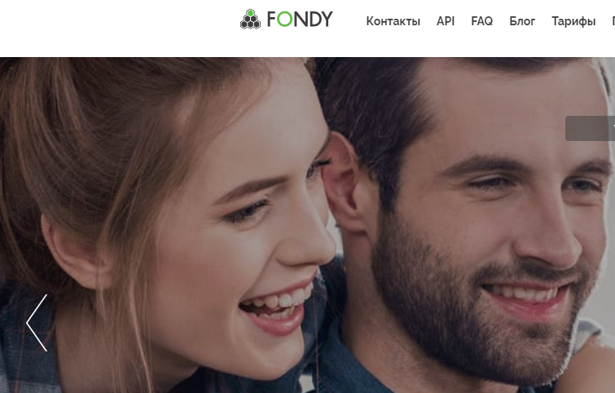This screenshot has height=393, width=615.
Task: Click the small arrow on gray dropdown
Action: click(613, 128)
